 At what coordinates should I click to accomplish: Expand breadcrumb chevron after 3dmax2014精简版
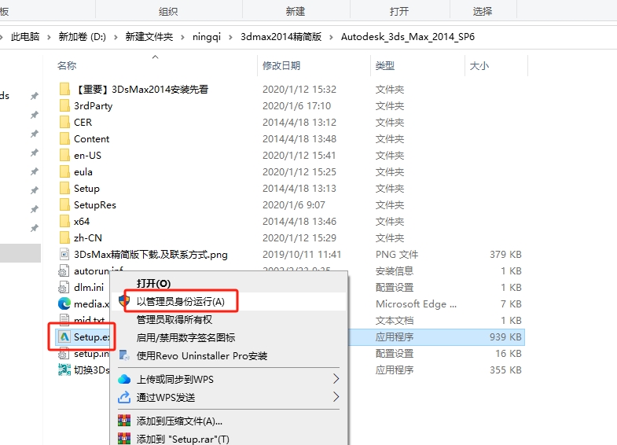(x=332, y=37)
